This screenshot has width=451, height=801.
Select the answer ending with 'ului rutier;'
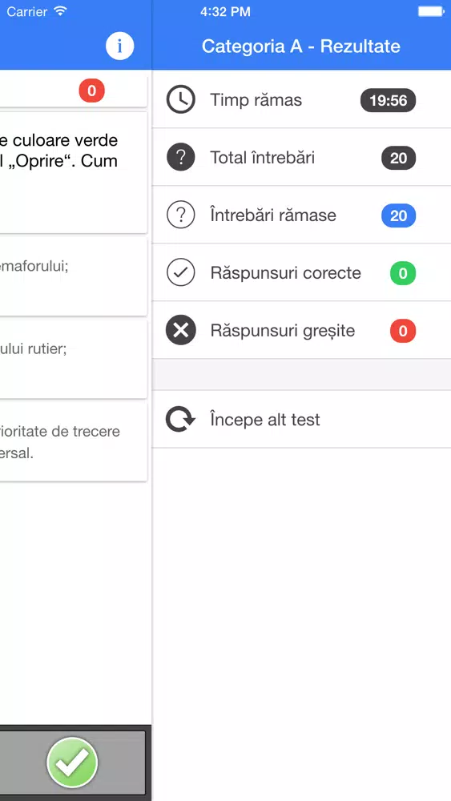(x=74, y=360)
